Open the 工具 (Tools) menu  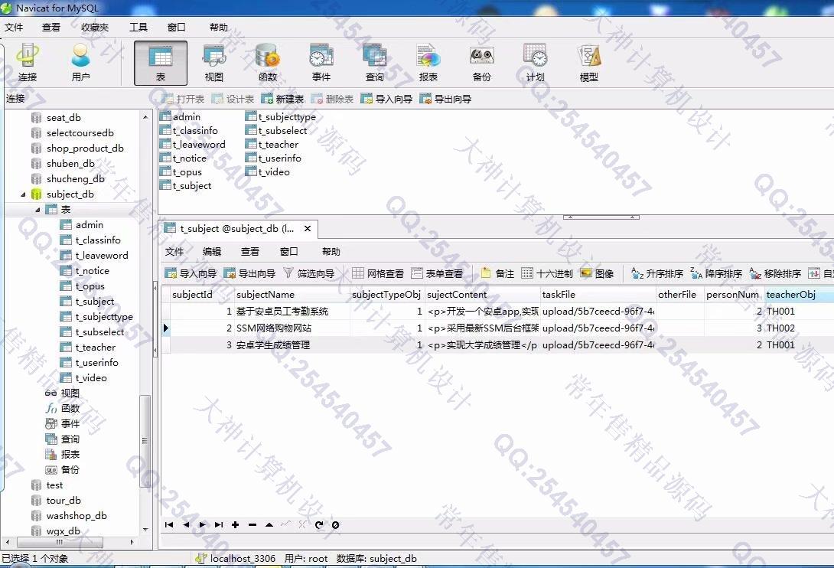[138, 28]
